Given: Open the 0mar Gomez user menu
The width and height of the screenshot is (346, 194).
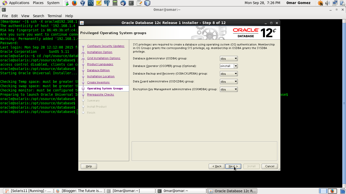Looking at the screenshot, I should (x=298, y=3).
